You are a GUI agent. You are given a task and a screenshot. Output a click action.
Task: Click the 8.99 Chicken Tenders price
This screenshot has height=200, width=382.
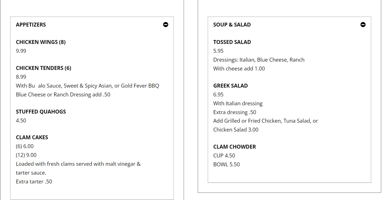[x=21, y=77]
